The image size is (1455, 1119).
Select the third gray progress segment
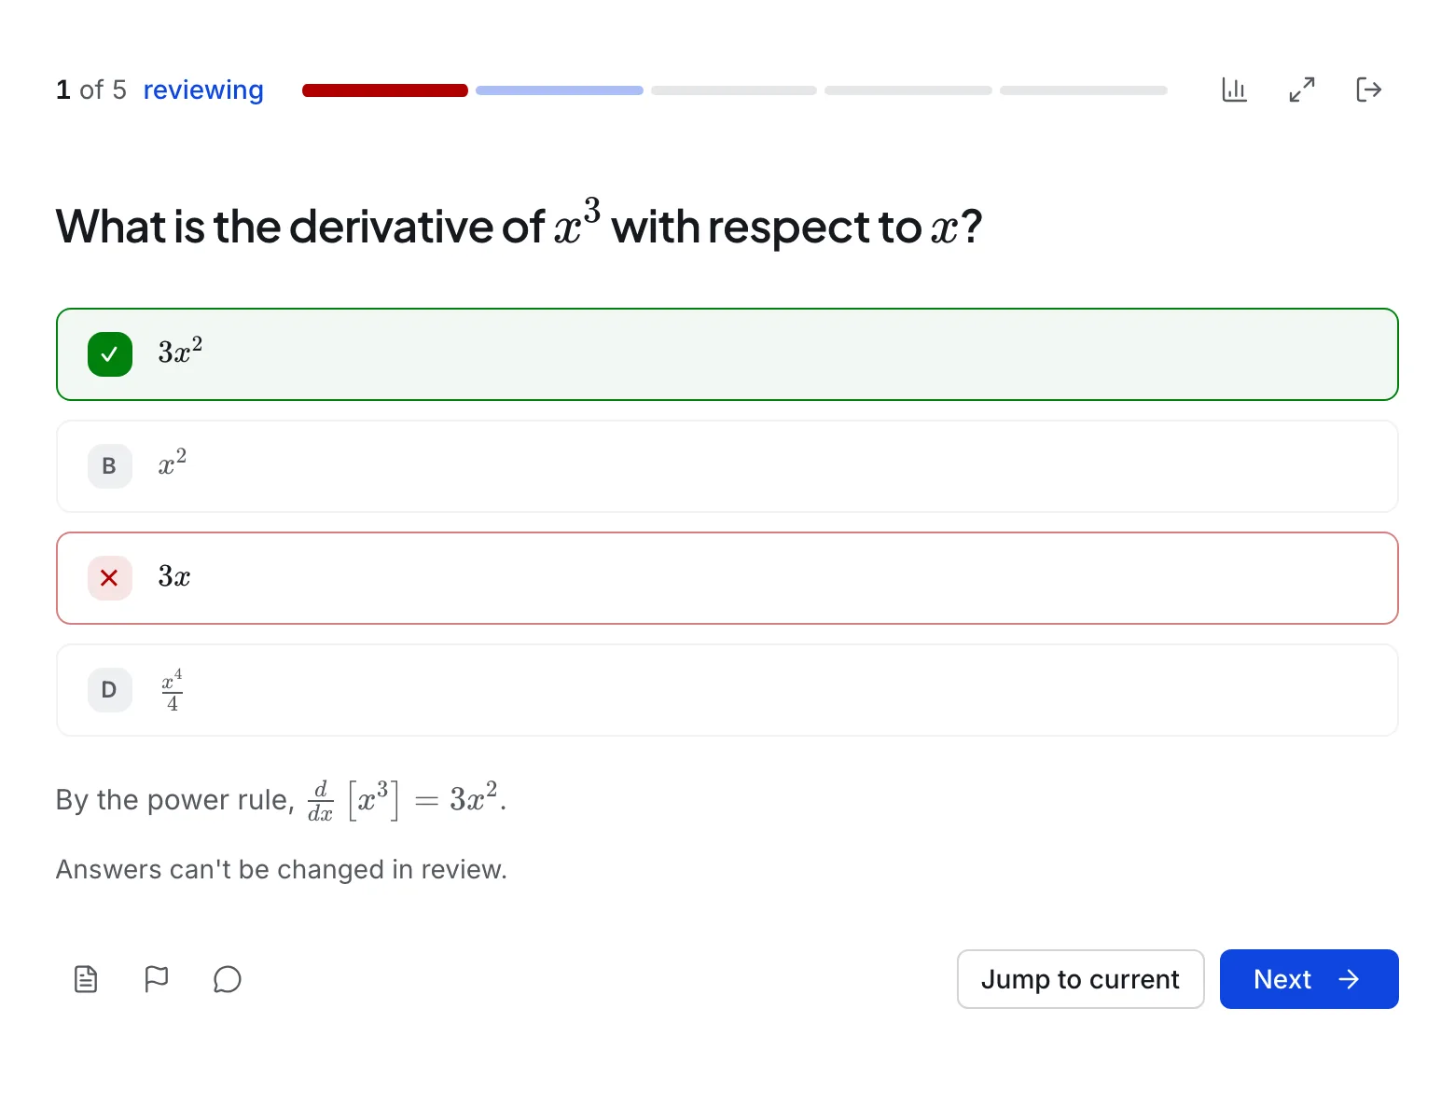click(734, 90)
